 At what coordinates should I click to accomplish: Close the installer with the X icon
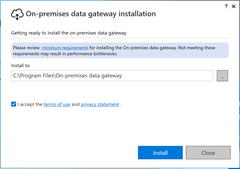click(x=234, y=6)
